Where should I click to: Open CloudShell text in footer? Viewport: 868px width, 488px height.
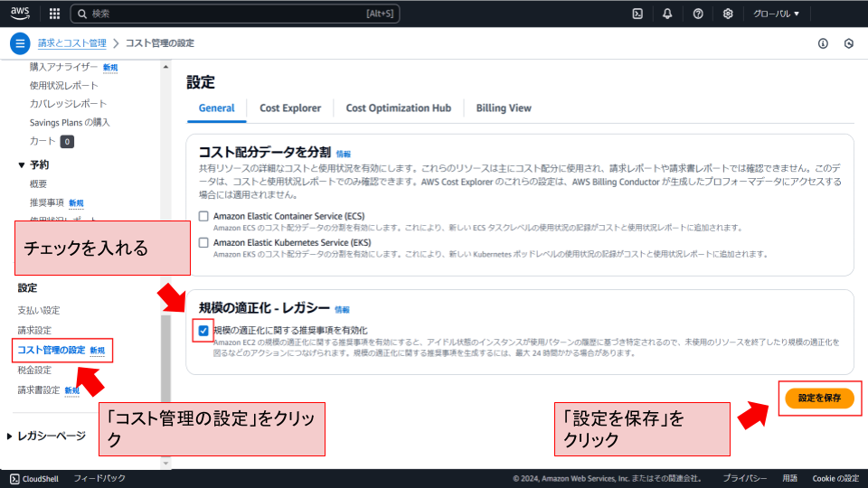[x=41, y=479]
